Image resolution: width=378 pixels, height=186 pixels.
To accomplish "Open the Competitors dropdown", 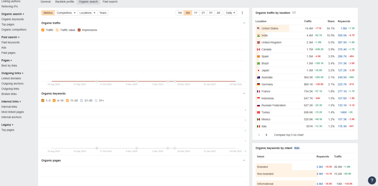I will click(x=66, y=13).
